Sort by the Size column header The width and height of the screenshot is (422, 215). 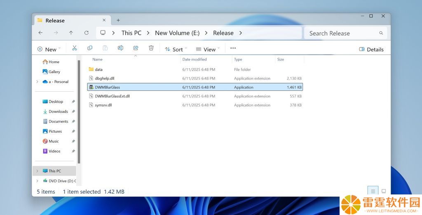pos(280,59)
